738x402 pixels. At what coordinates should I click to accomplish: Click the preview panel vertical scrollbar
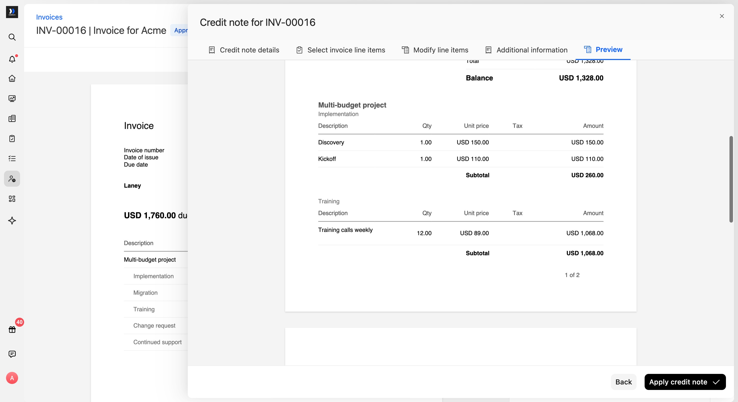click(731, 179)
